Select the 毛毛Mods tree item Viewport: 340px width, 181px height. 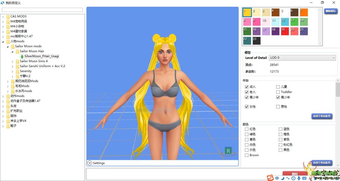click(x=22, y=86)
